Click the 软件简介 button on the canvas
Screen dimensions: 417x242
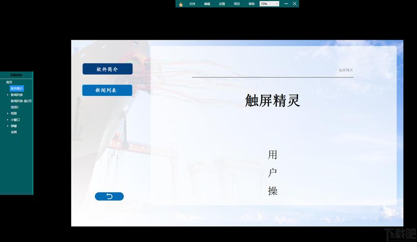108,69
